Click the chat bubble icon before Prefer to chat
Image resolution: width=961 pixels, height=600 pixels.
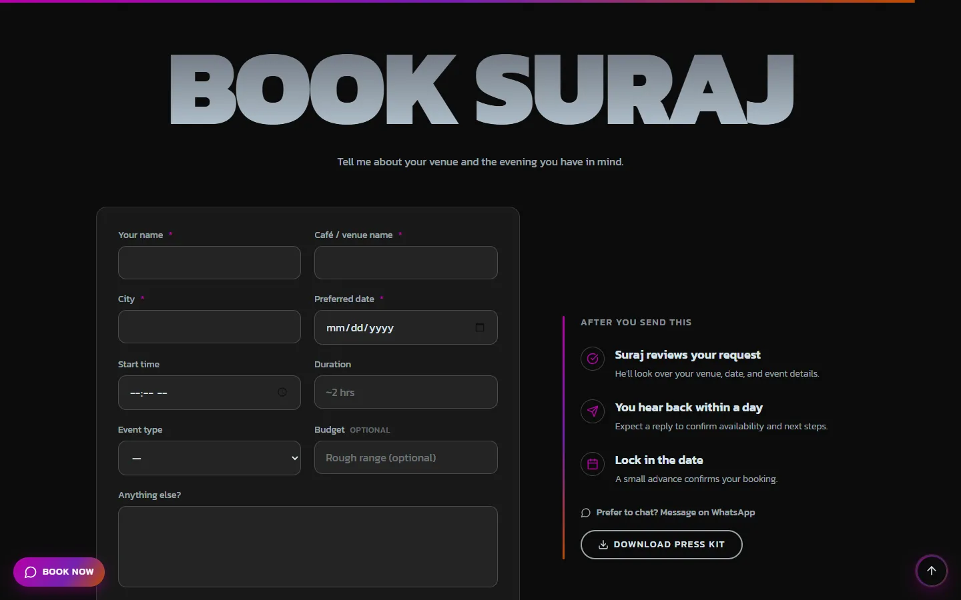click(586, 513)
